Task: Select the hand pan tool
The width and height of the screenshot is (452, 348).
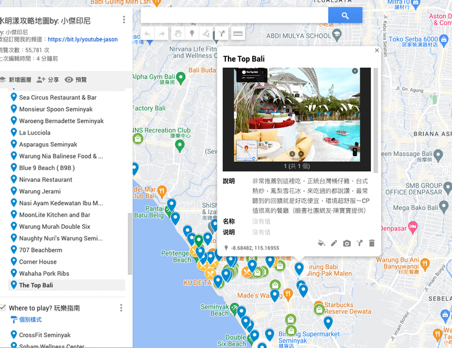Action: (x=177, y=34)
